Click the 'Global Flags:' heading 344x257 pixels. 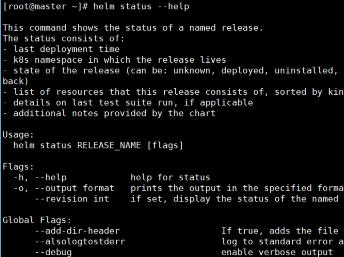[37, 220]
